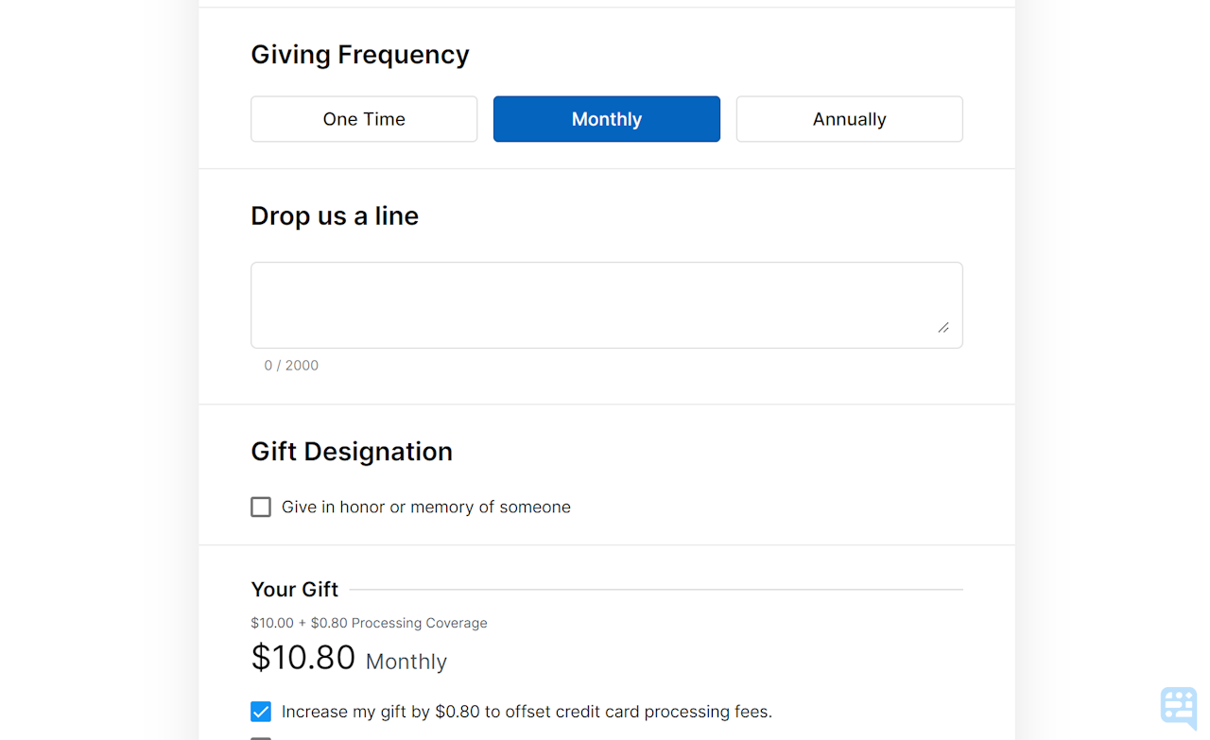The width and height of the screenshot is (1210, 740).
Task: Click the Giving Frequency heading
Action: coord(359,54)
